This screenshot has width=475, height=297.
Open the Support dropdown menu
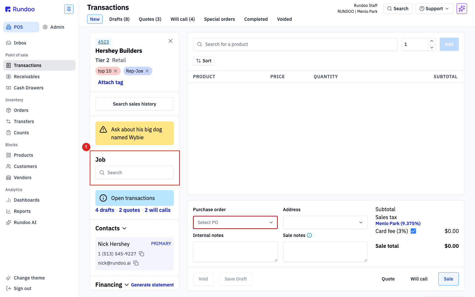click(434, 9)
